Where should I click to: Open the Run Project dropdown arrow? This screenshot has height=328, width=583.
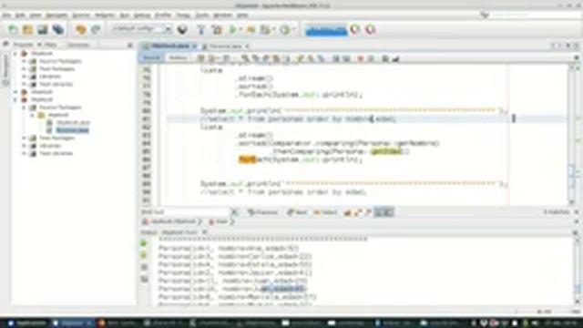(240, 29)
